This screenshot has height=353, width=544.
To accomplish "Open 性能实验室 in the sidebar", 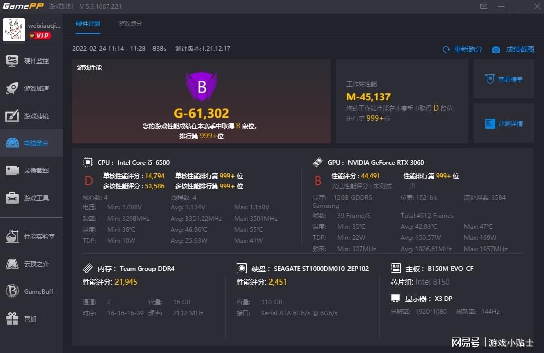I will [39, 237].
